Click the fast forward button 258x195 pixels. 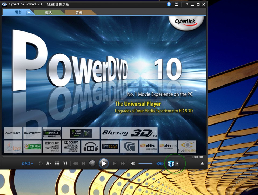[x=123, y=164]
